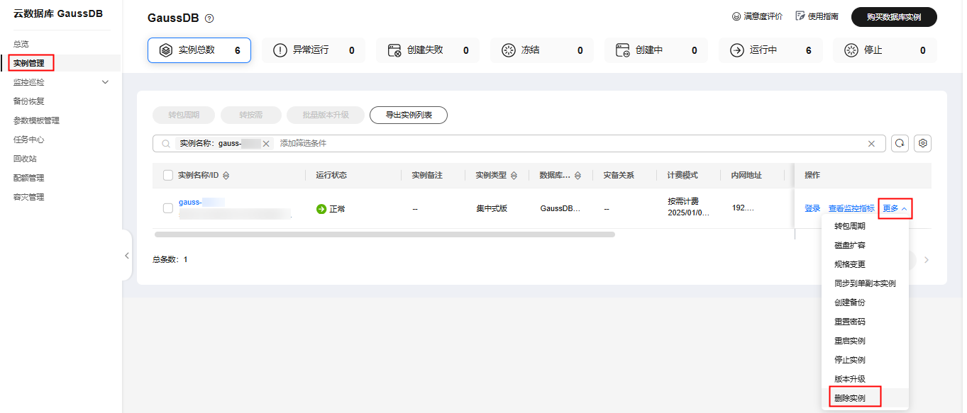Click the green 正常 status icon
This screenshot has height=413, width=967.
coord(321,209)
